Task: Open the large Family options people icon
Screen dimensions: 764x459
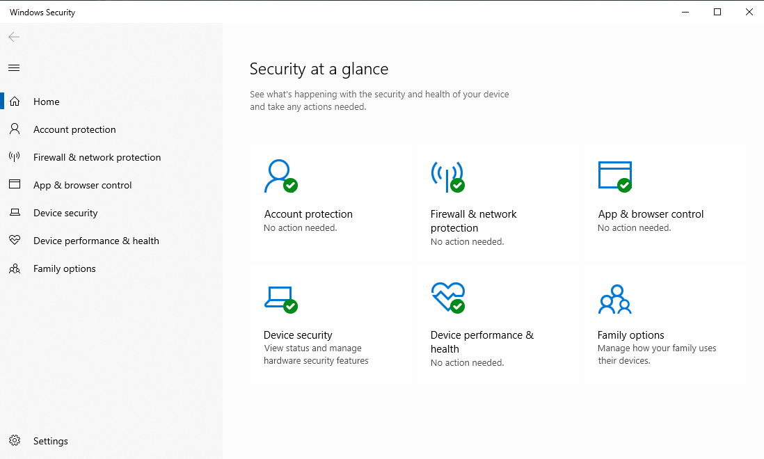Action: pyautogui.click(x=615, y=299)
